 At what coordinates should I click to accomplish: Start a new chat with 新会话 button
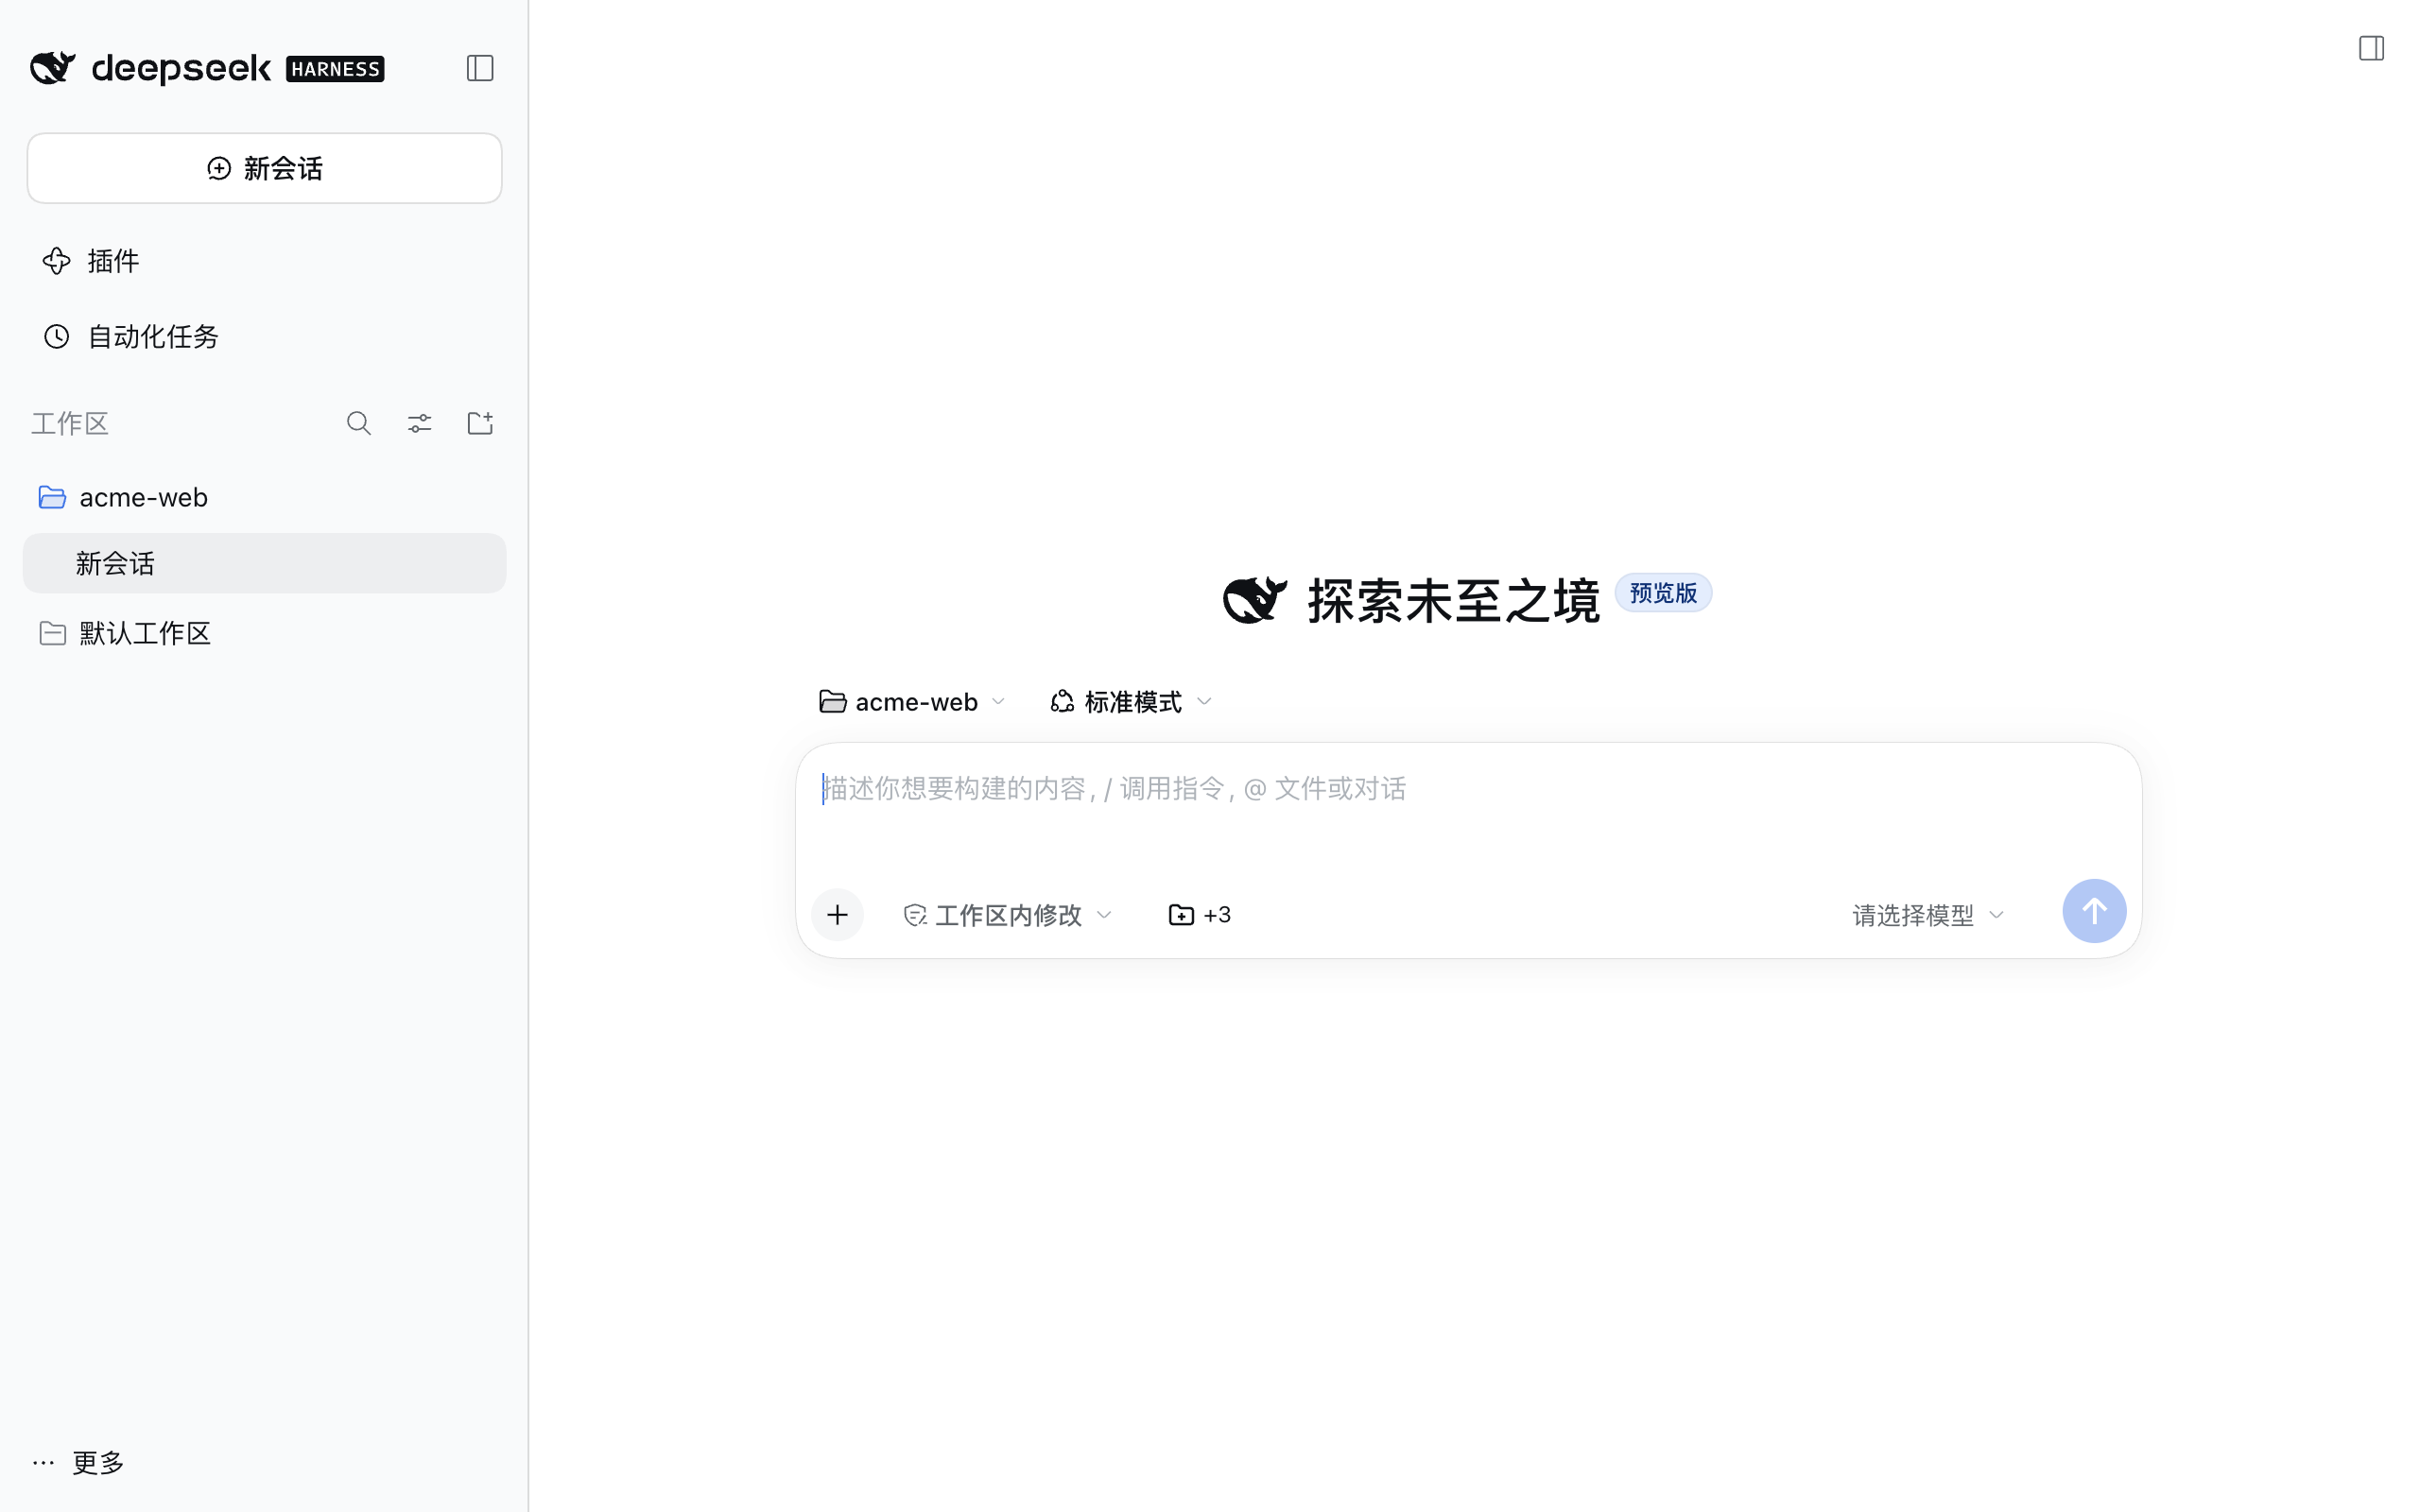click(264, 168)
